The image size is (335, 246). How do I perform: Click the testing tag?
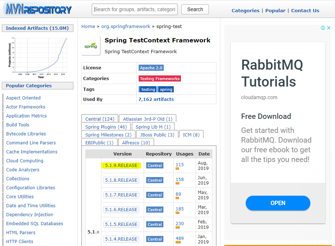[x=148, y=89]
